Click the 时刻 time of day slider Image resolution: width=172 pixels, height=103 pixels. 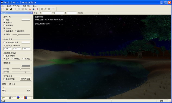17,87
